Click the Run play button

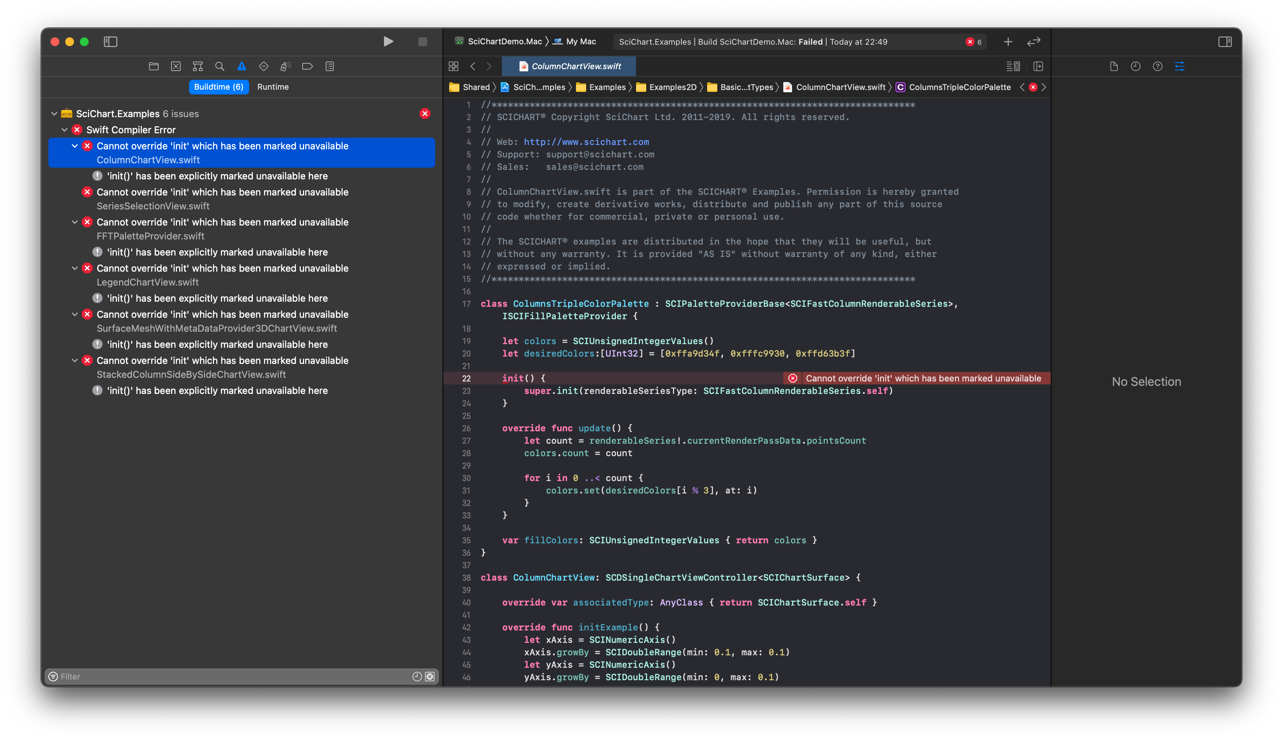tap(388, 41)
